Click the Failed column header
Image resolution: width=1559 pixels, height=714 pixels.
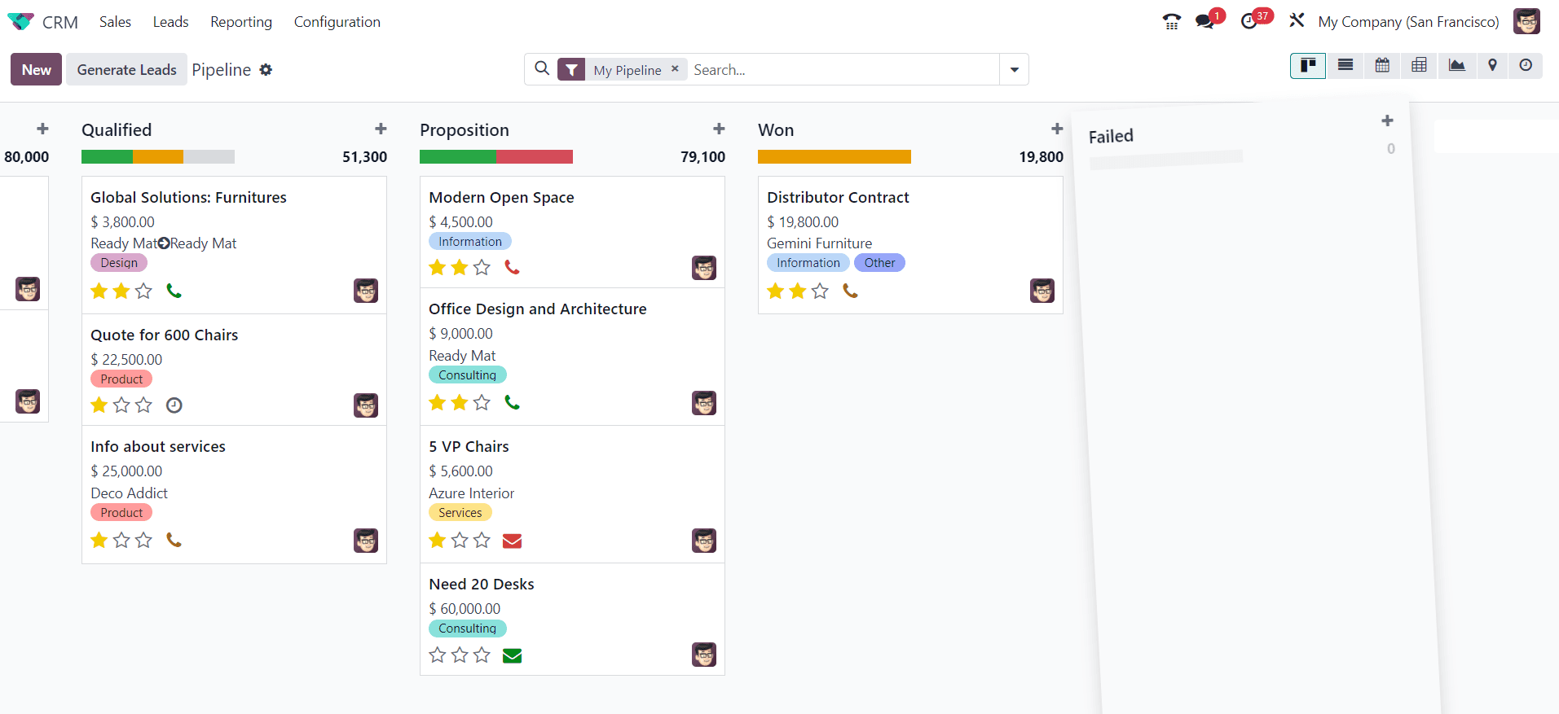(1111, 136)
